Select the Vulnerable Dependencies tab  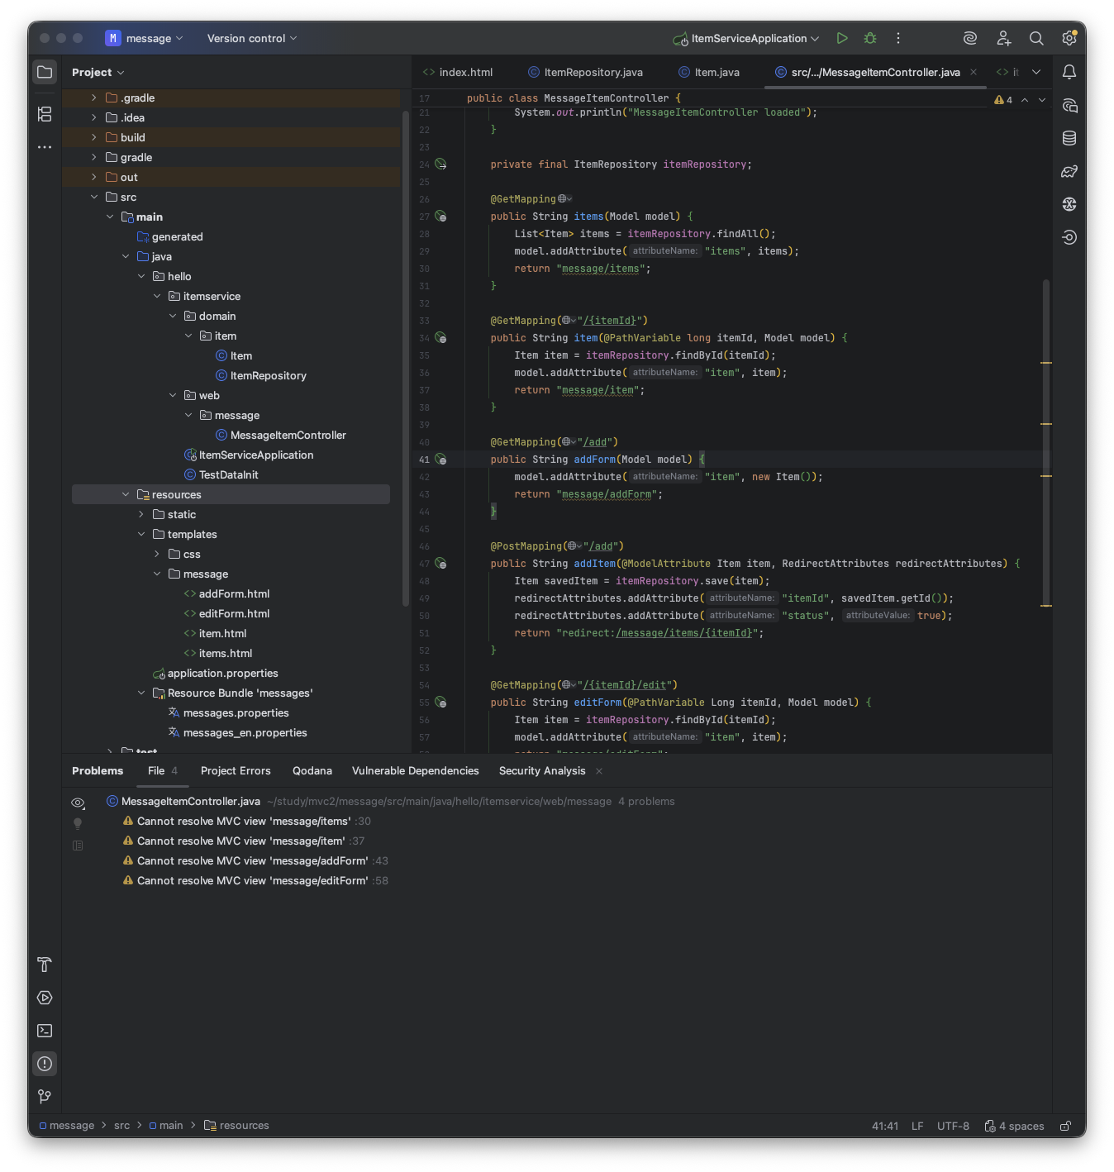[415, 770]
